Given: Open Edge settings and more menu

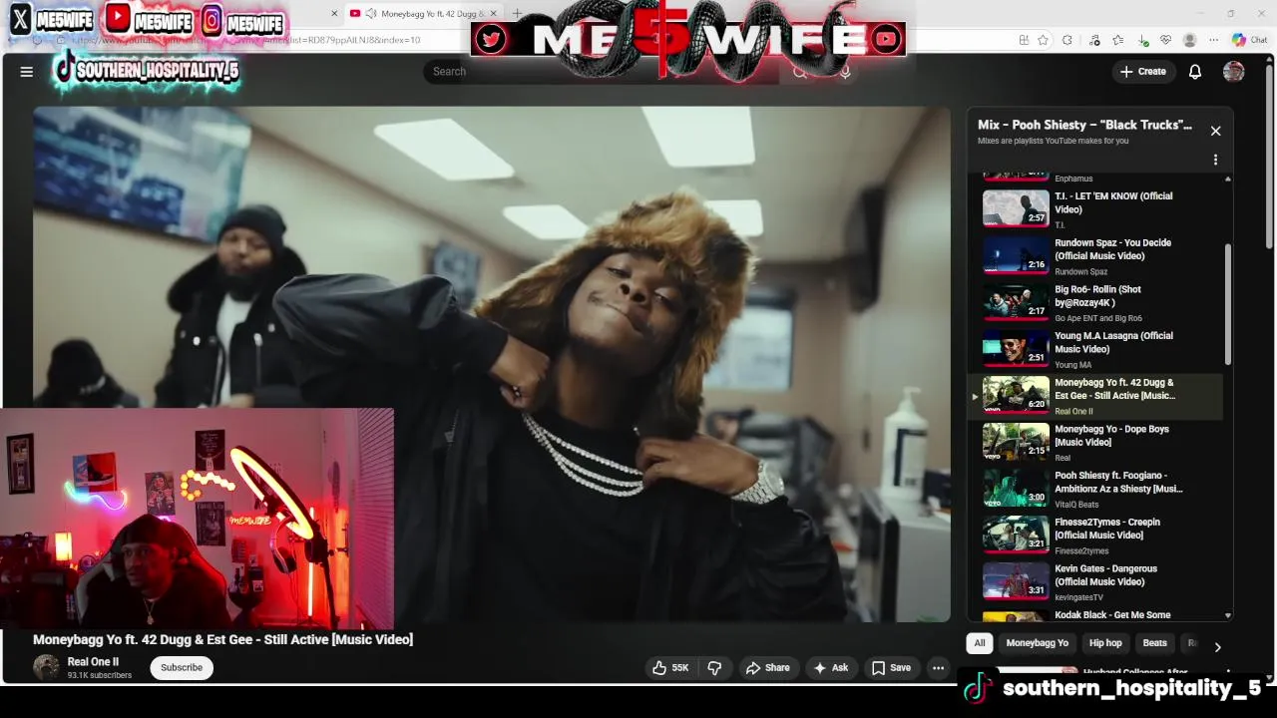Looking at the screenshot, I should 1213,40.
